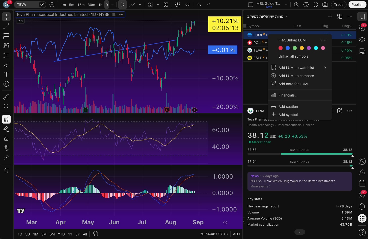Click the trash remove objects icon
Screen dimensions: 368x239
tap(6, 171)
